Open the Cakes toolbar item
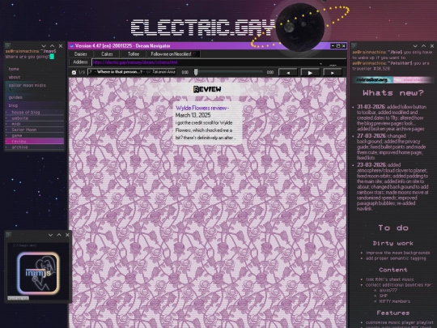Screen dimensions: 437x328 coord(107,53)
